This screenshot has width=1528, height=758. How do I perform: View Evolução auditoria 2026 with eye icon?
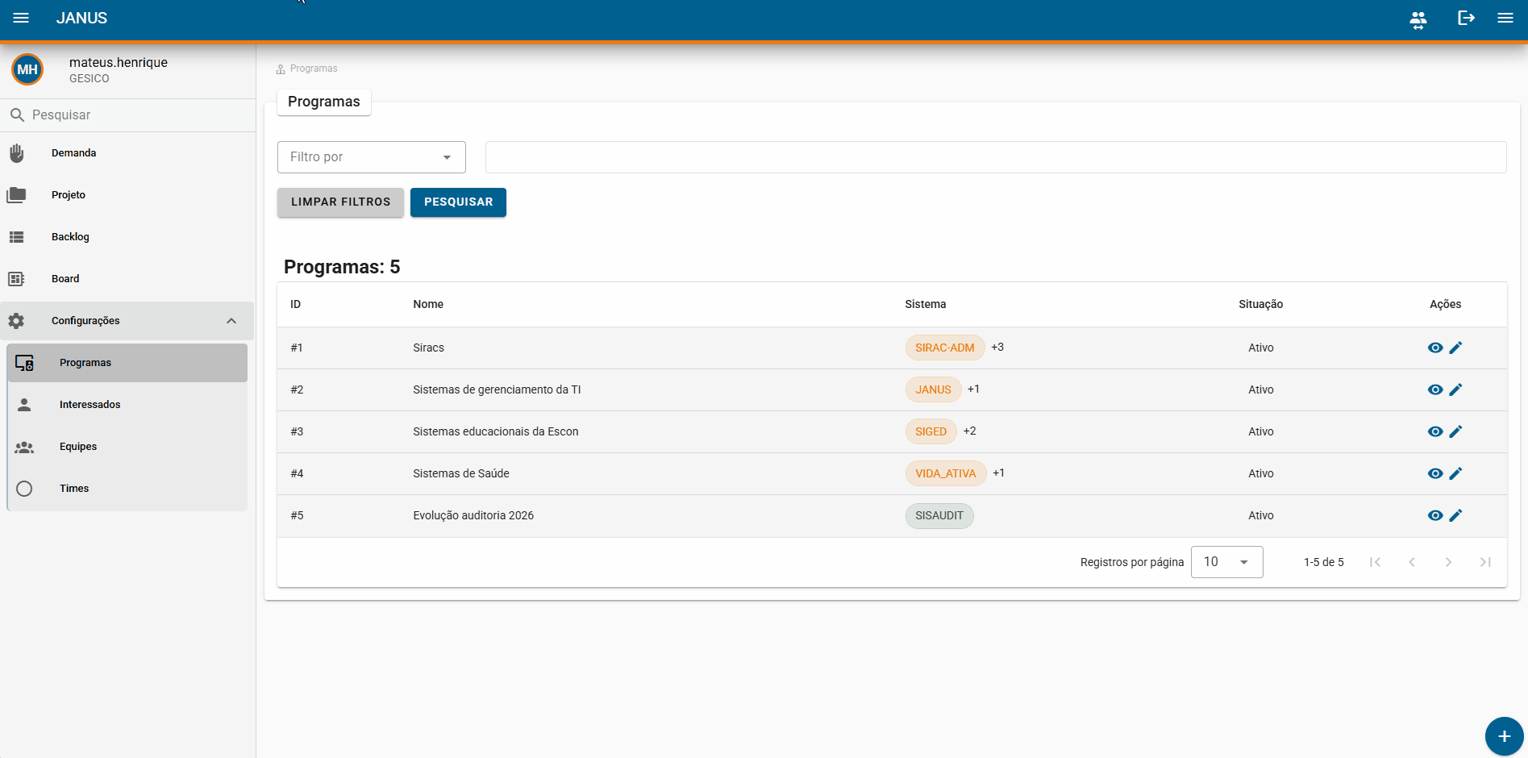tap(1435, 515)
